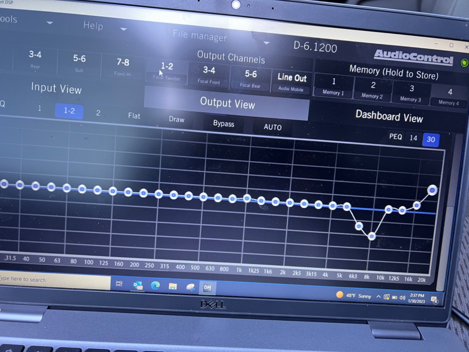The width and height of the screenshot is (469, 352).
Task: Click the 10k band handle after the dip
Action: click(388, 209)
